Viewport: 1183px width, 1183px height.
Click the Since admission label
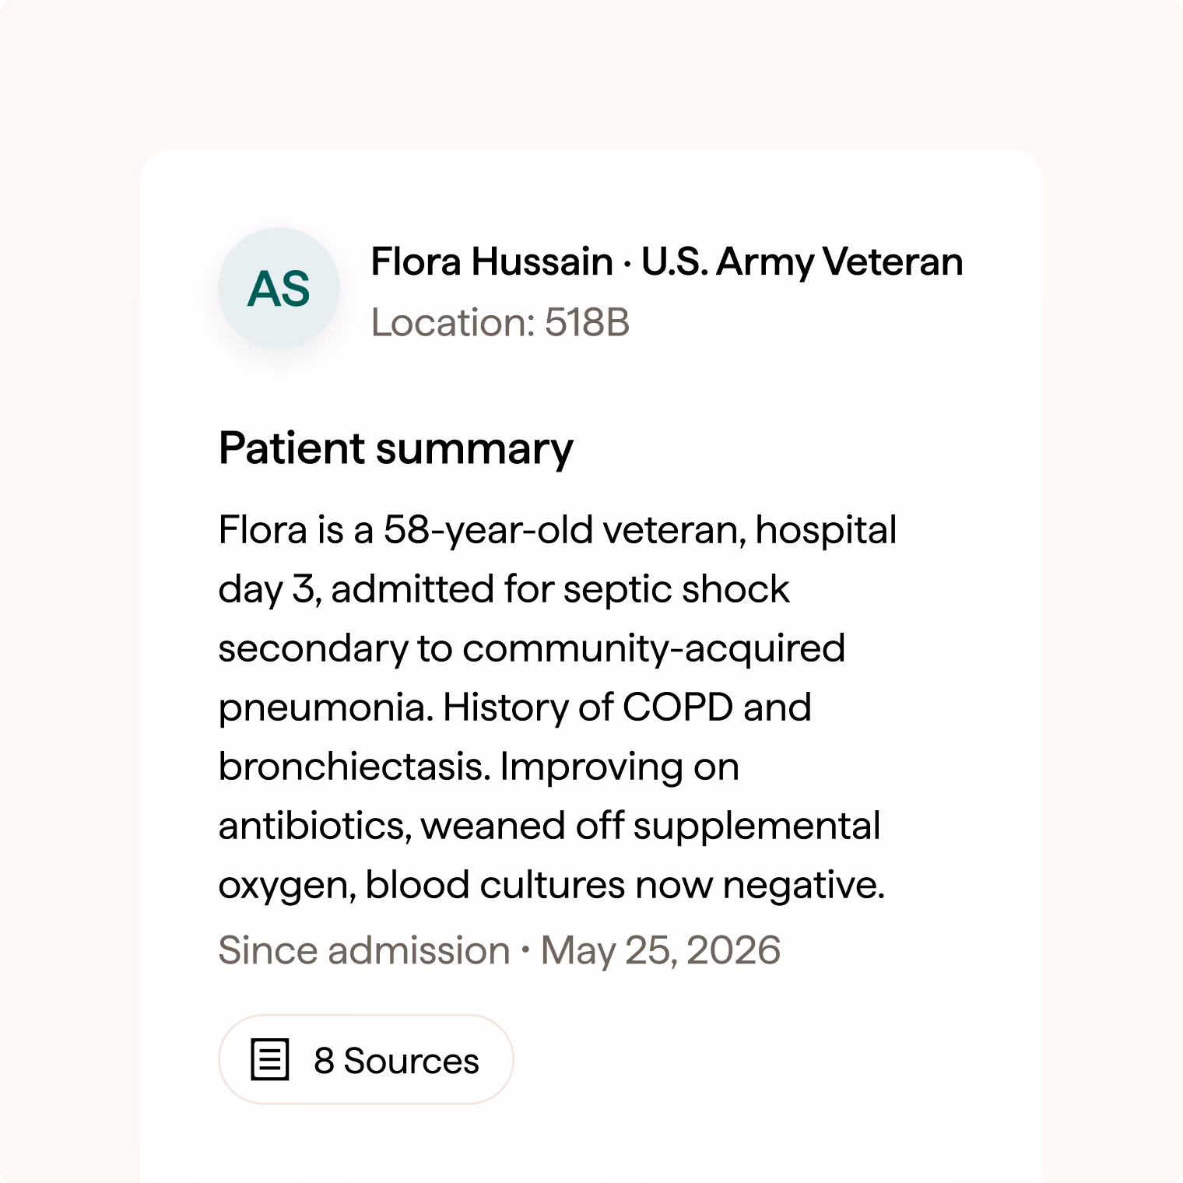point(364,950)
